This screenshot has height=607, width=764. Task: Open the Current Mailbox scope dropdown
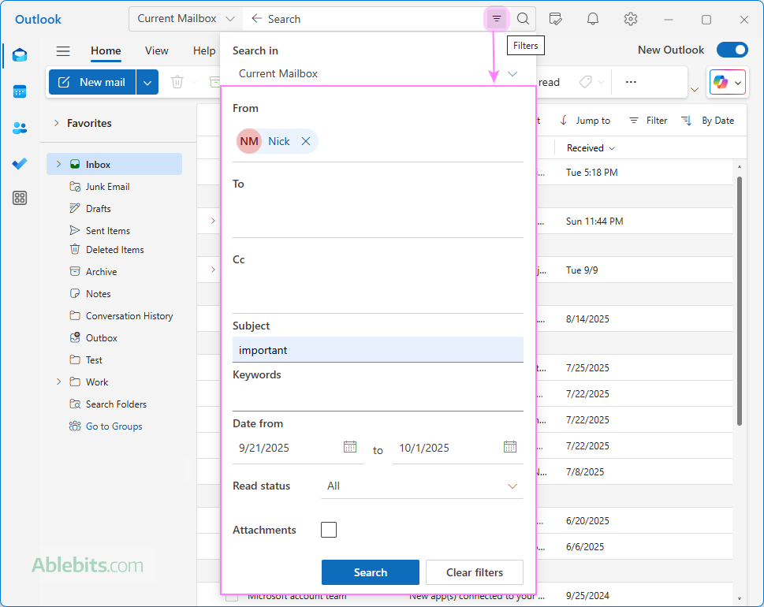point(186,19)
